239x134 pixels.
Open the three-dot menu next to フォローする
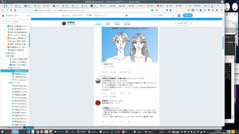[x=191, y=23]
